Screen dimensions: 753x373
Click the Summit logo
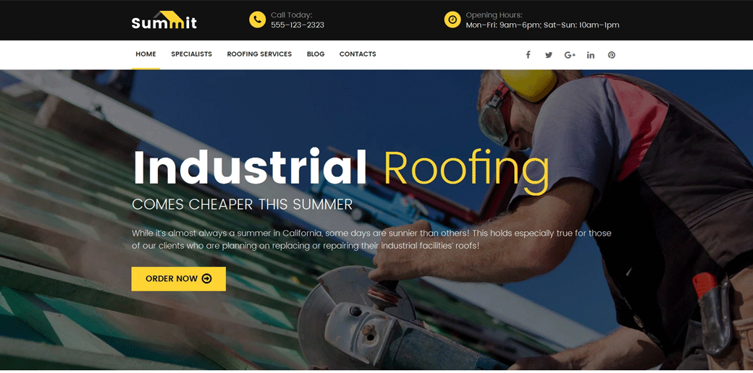[x=164, y=20]
